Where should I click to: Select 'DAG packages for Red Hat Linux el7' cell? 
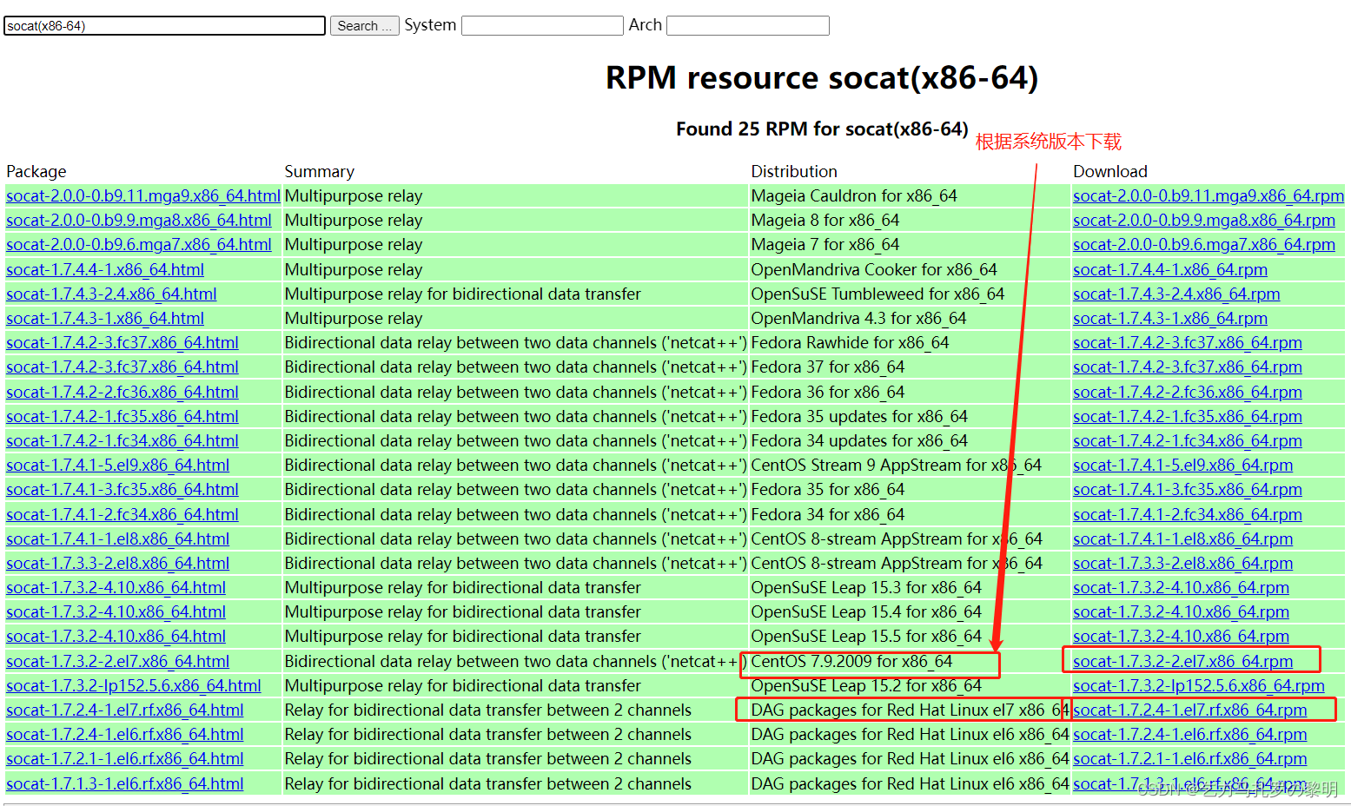click(x=911, y=710)
